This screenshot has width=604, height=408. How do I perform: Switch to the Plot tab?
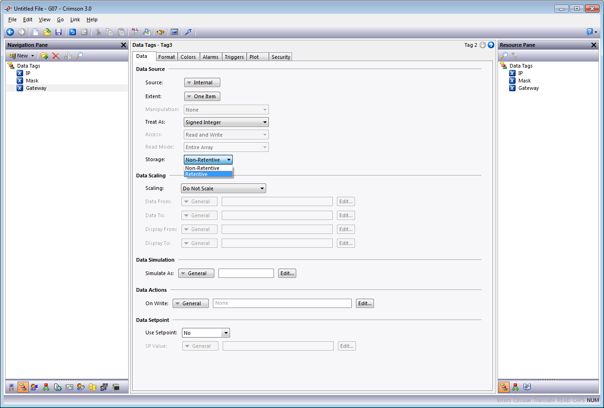pos(257,57)
